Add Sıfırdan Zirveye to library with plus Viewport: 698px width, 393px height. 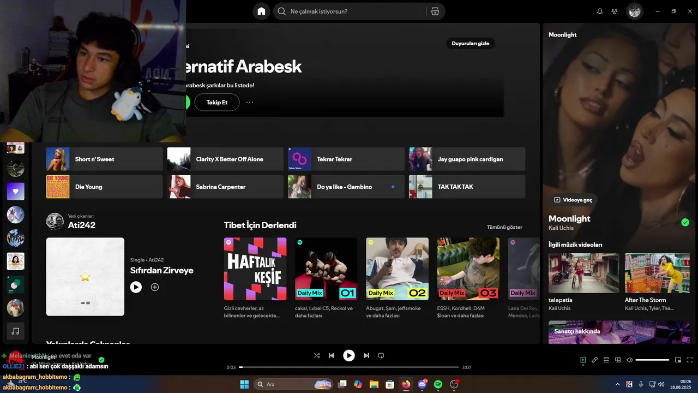pos(155,287)
